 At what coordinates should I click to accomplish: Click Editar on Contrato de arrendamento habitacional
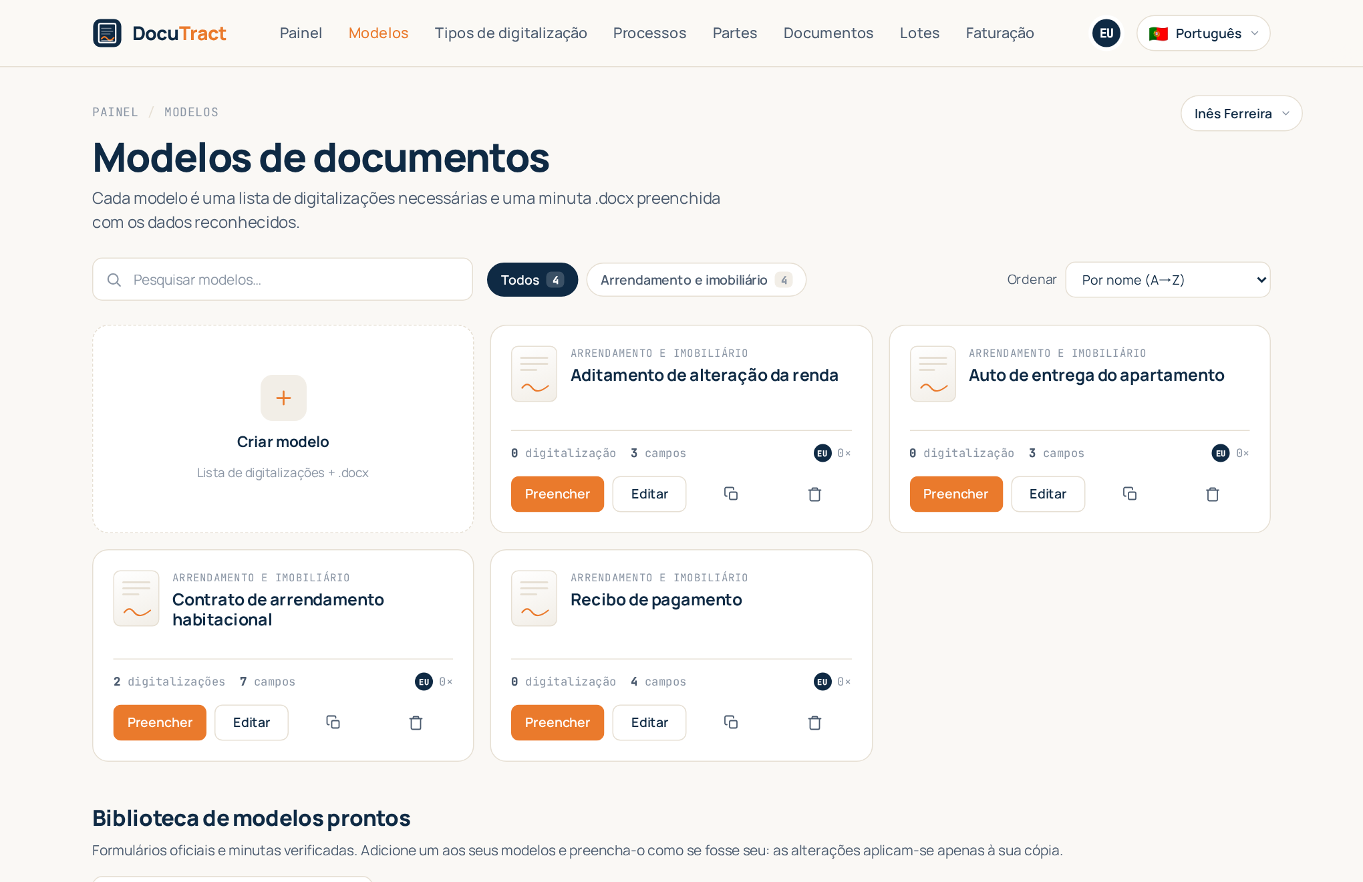click(x=251, y=722)
